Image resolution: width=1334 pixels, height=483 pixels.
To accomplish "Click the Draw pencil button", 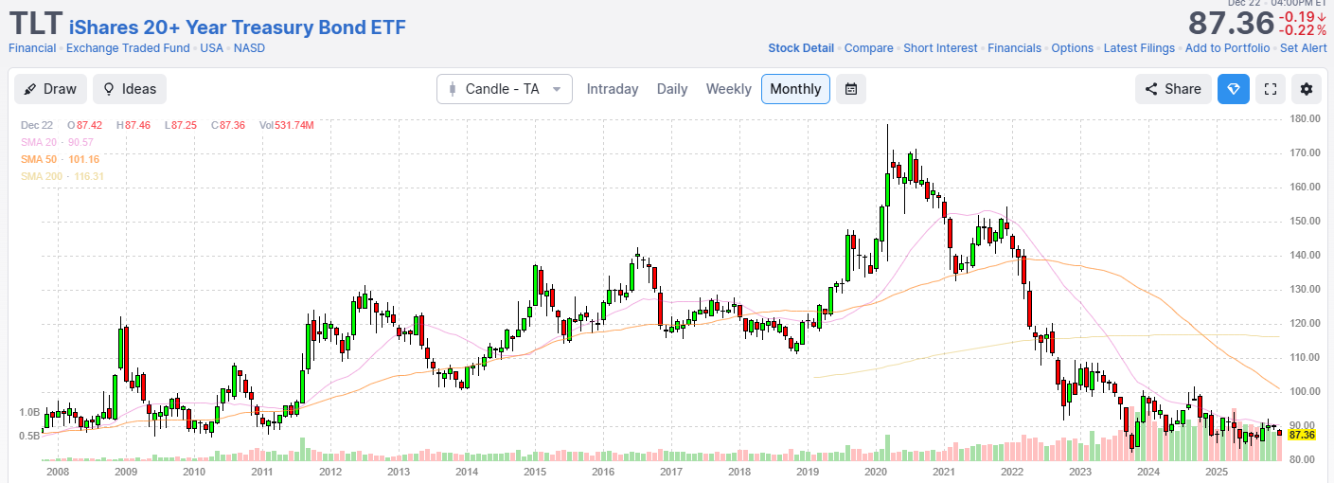I will click(x=50, y=89).
